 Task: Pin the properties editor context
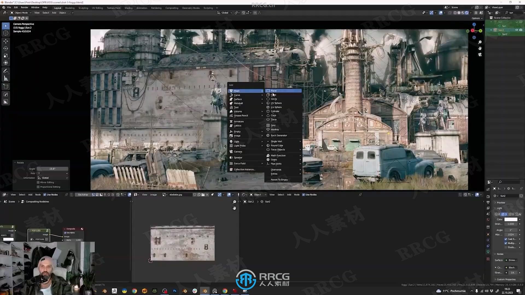521,188
